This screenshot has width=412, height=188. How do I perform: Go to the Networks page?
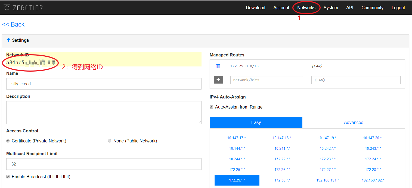pyautogui.click(x=306, y=8)
